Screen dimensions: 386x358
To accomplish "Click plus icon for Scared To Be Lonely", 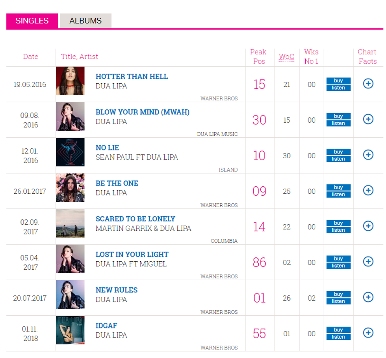I will tap(368, 226).
